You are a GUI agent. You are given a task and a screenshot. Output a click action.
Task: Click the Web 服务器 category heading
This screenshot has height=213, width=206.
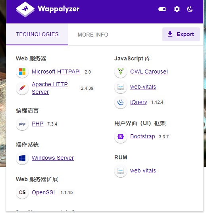tap(31, 58)
